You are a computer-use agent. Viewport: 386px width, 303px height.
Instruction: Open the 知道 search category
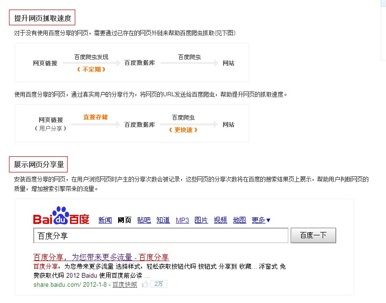[x=163, y=220]
